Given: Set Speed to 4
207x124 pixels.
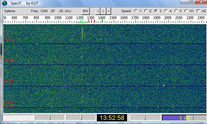Looking at the screenshot, I should (166, 11).
